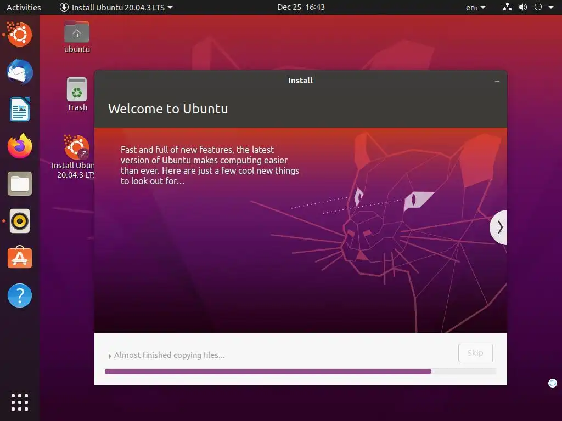Launch Thunderbird Mail from the dock
The image size is (562, 421).
(20, 72)
